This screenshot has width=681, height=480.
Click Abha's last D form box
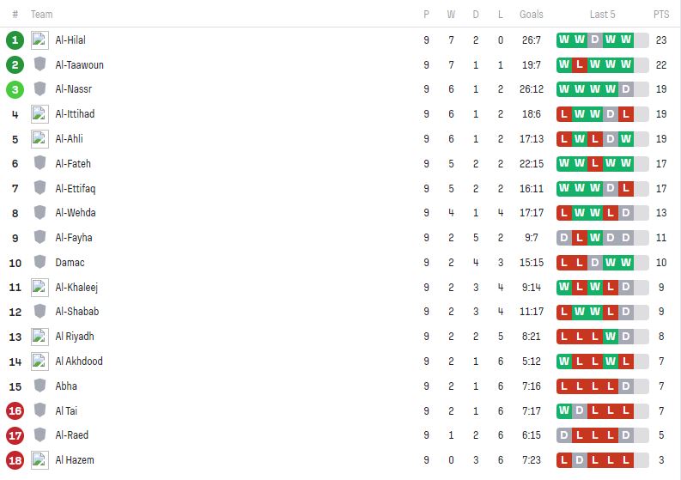click(625, 386)
